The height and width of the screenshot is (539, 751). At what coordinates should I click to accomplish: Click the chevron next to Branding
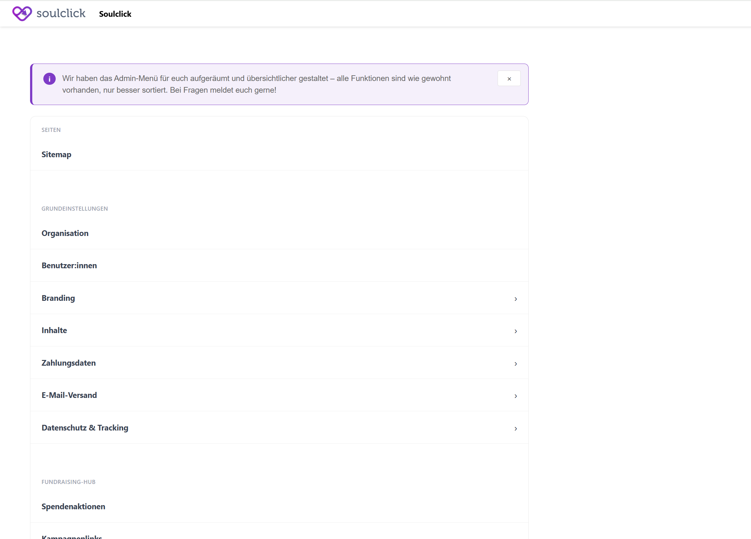click(x=516, y=299)
